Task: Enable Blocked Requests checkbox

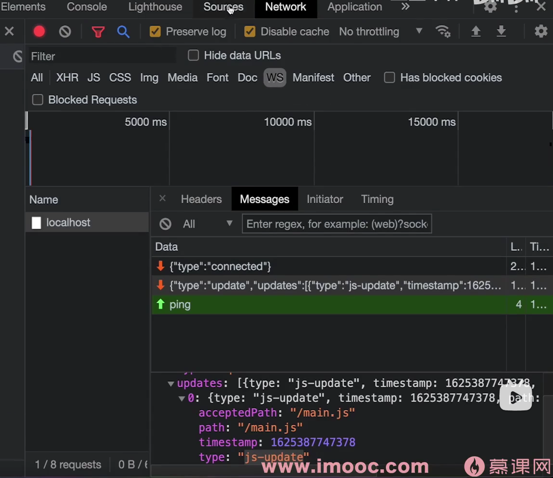Action: 38,100
